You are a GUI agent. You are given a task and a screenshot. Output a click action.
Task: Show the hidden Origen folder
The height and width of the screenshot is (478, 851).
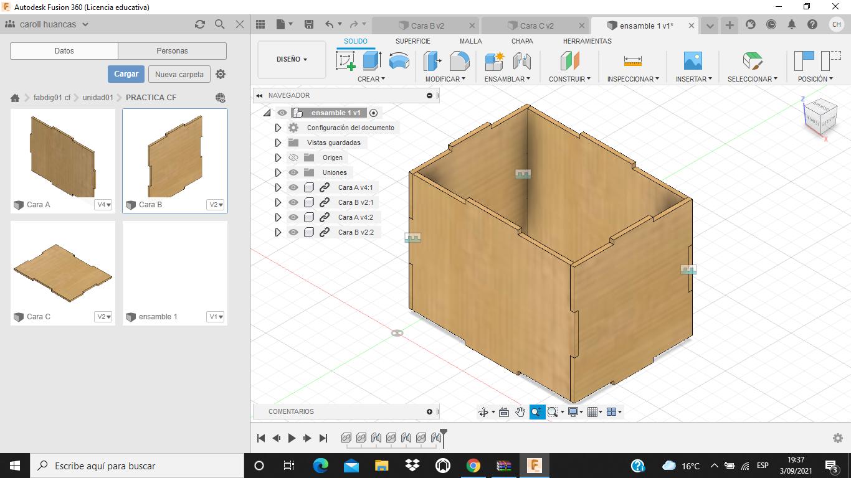pos(293,157)
